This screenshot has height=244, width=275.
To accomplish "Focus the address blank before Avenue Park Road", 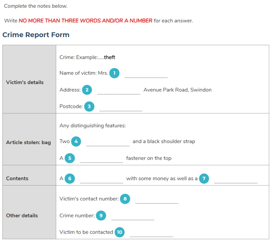I will [x=119, y=90].
